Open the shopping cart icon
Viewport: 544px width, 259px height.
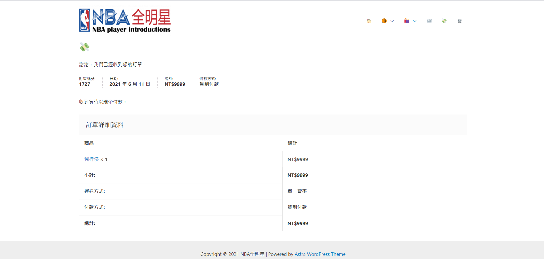(x=459, y=21)
